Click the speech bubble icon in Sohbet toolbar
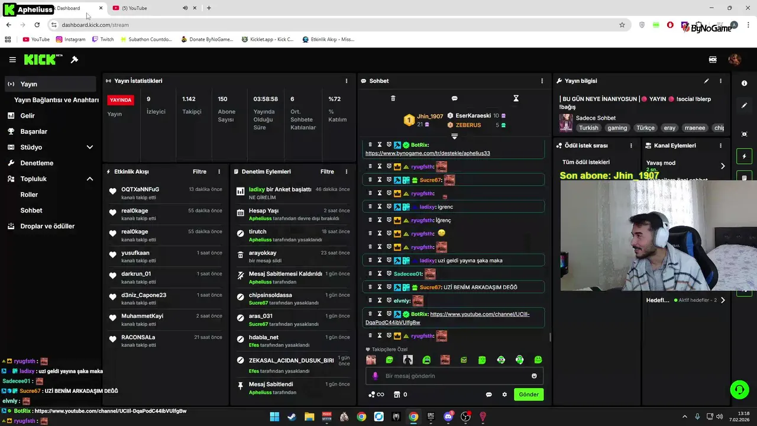 (x=454, y=98)
